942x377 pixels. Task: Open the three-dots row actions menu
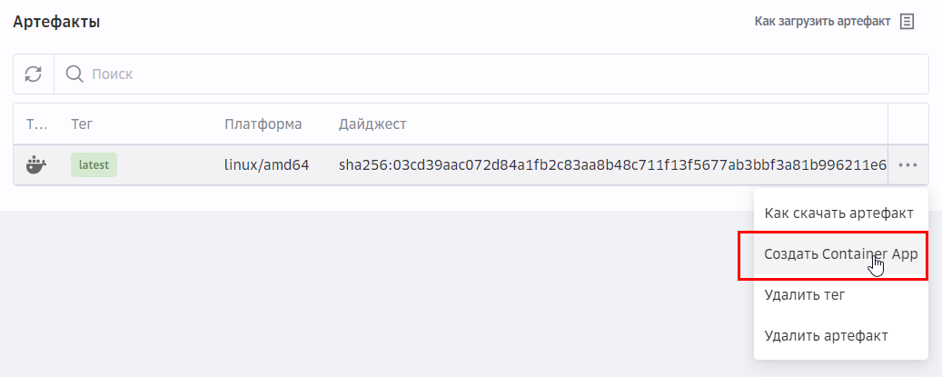[908, 165]
